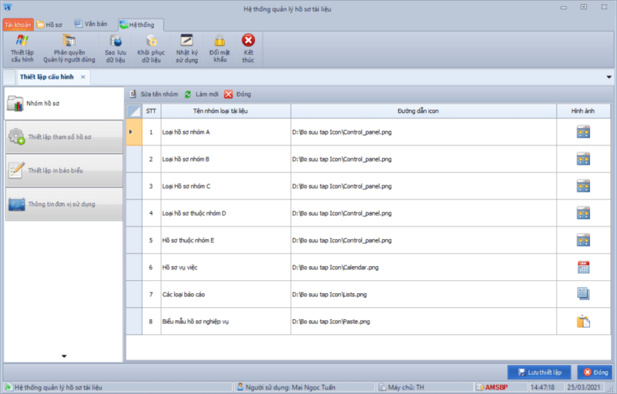
Task: Open the document tab list dropdown arrow
Action: coord(608,77)
